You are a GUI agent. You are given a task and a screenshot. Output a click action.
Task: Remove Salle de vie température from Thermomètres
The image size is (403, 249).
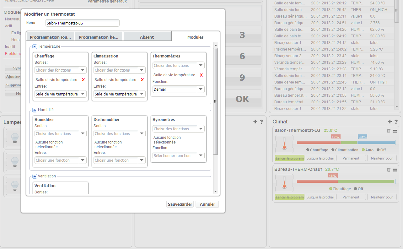point(201,75)
